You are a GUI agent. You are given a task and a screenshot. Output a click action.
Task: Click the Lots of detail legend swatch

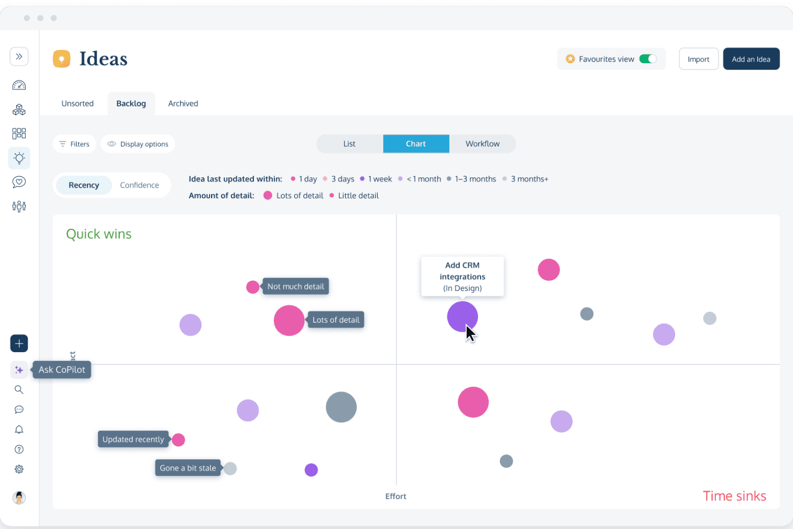tap(268, 196)
